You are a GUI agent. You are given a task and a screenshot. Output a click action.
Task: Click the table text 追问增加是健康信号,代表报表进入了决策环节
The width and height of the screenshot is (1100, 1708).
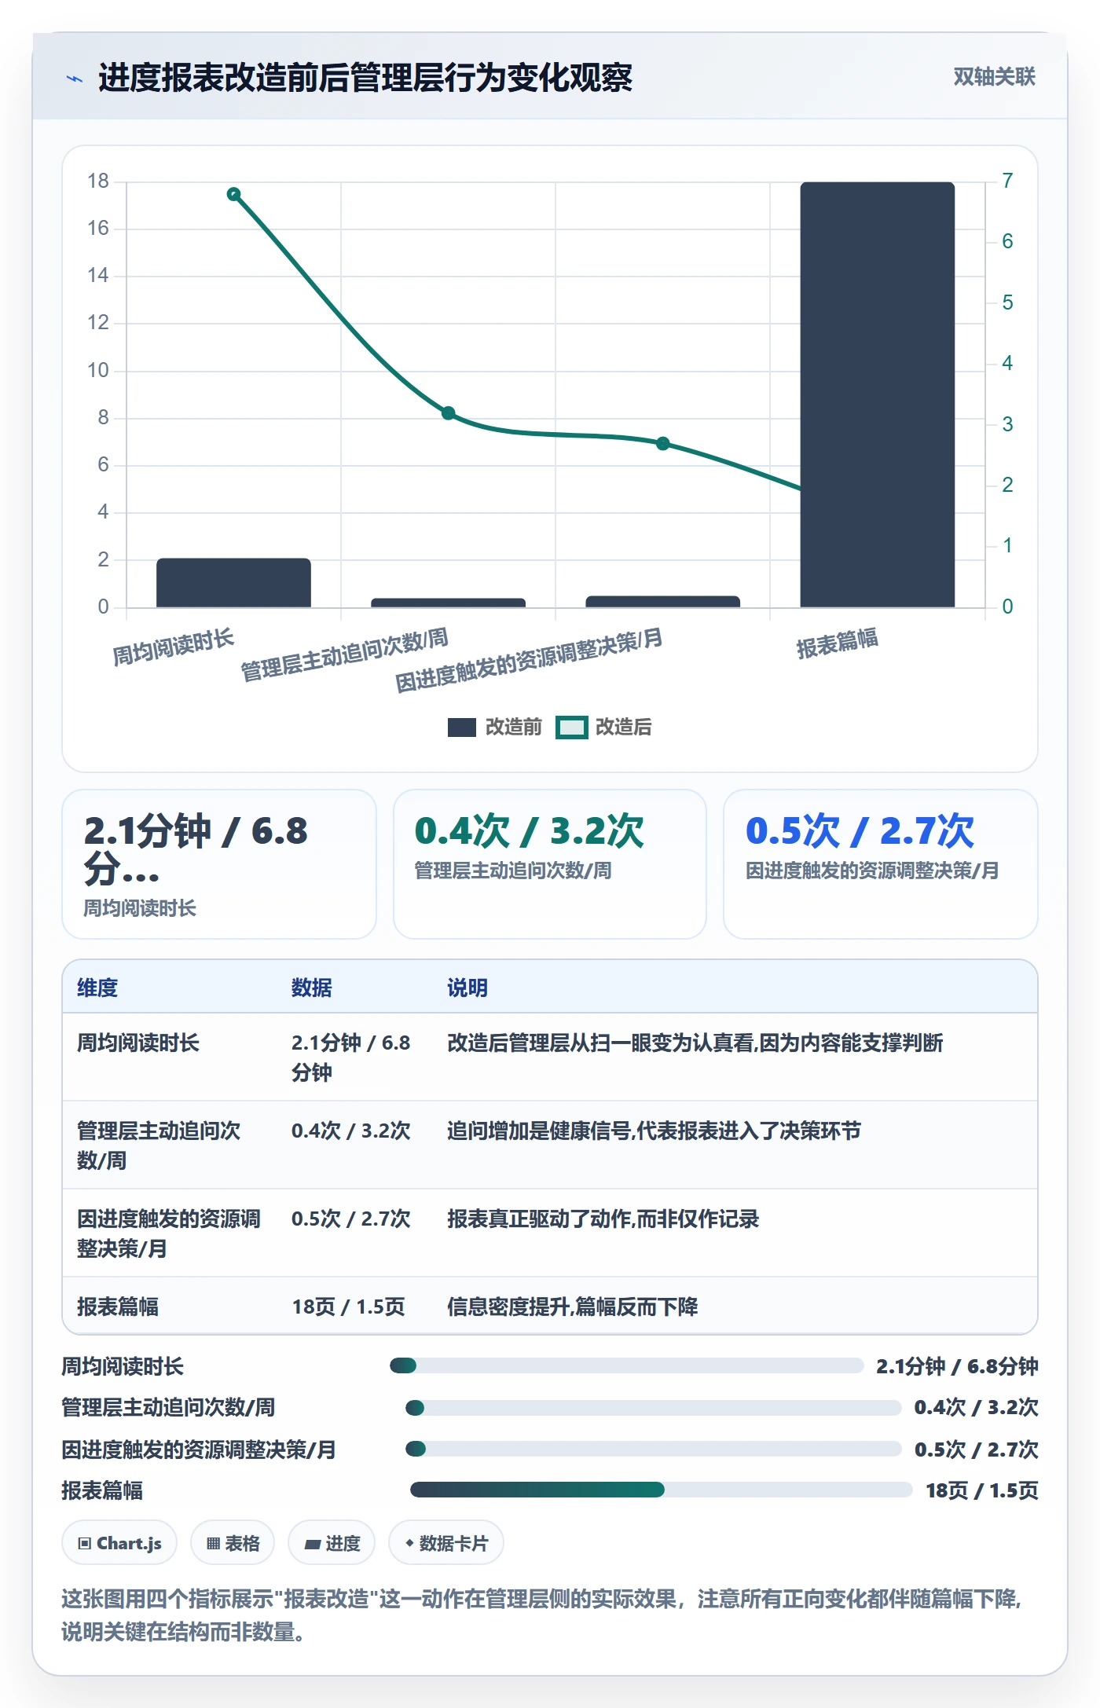(654, 1131)
